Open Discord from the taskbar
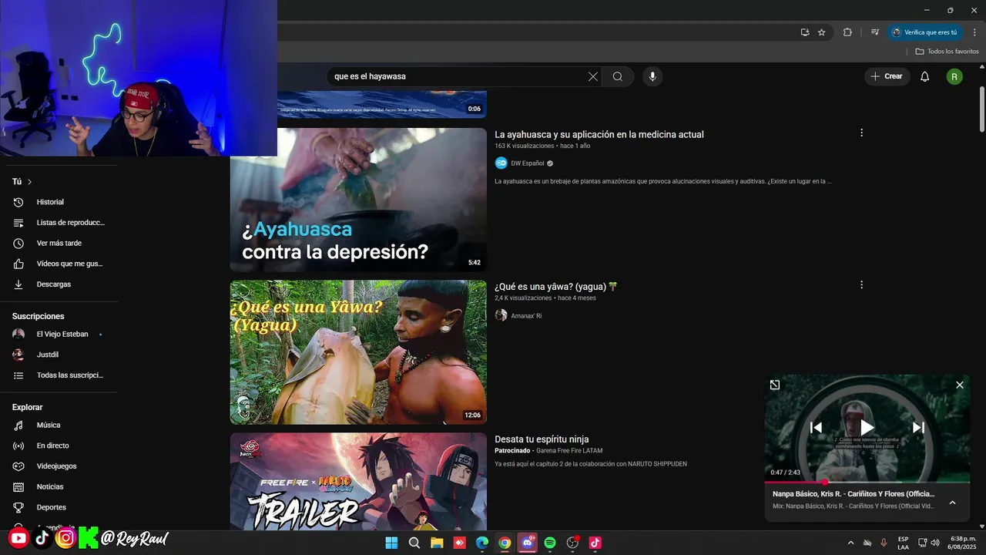Viewport: 986px width, 555px height. coord(528,543)
